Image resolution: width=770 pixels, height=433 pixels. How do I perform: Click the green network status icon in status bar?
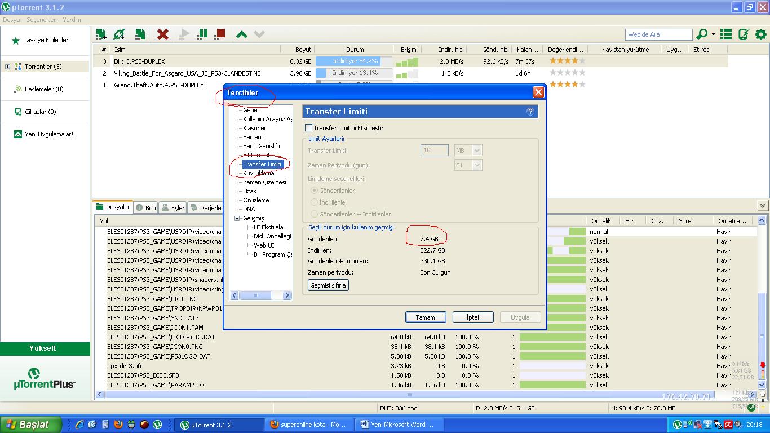coord(751,408)
